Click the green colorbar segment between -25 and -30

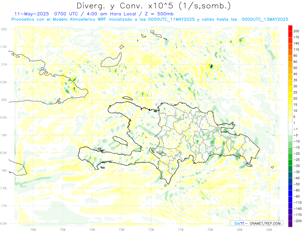click(290, 163)
